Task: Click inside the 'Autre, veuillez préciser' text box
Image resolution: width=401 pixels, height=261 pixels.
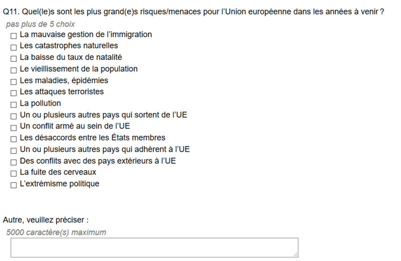Action: point(154,247)
